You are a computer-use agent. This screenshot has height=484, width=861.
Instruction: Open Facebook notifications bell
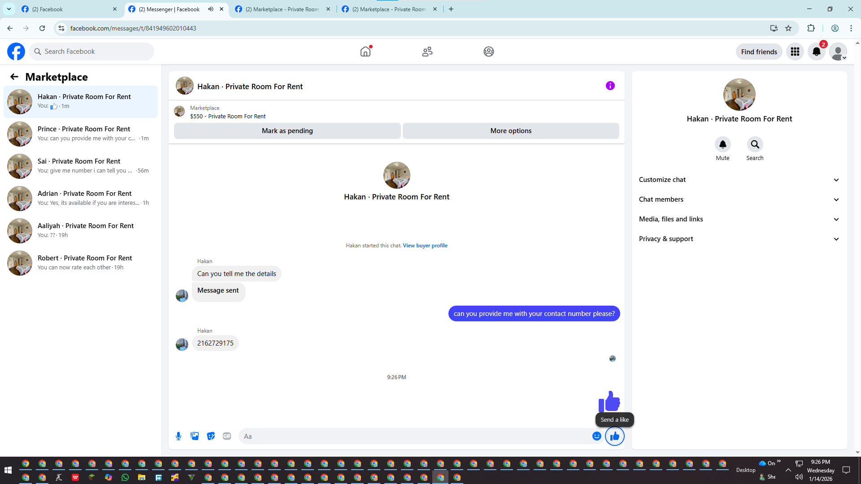coord(817,52)
